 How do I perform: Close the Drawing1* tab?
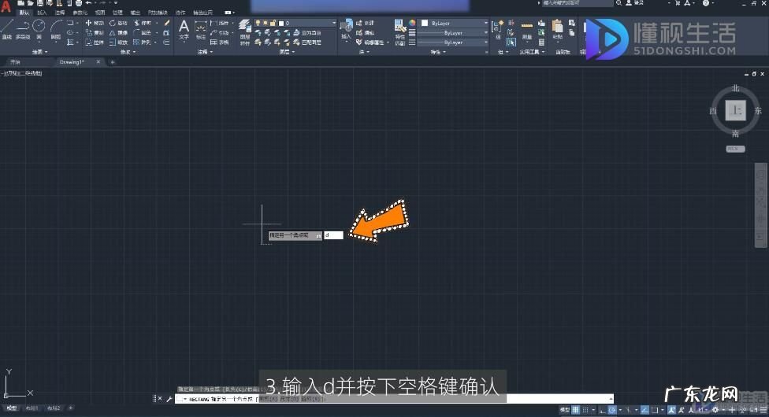coord(98,62)
